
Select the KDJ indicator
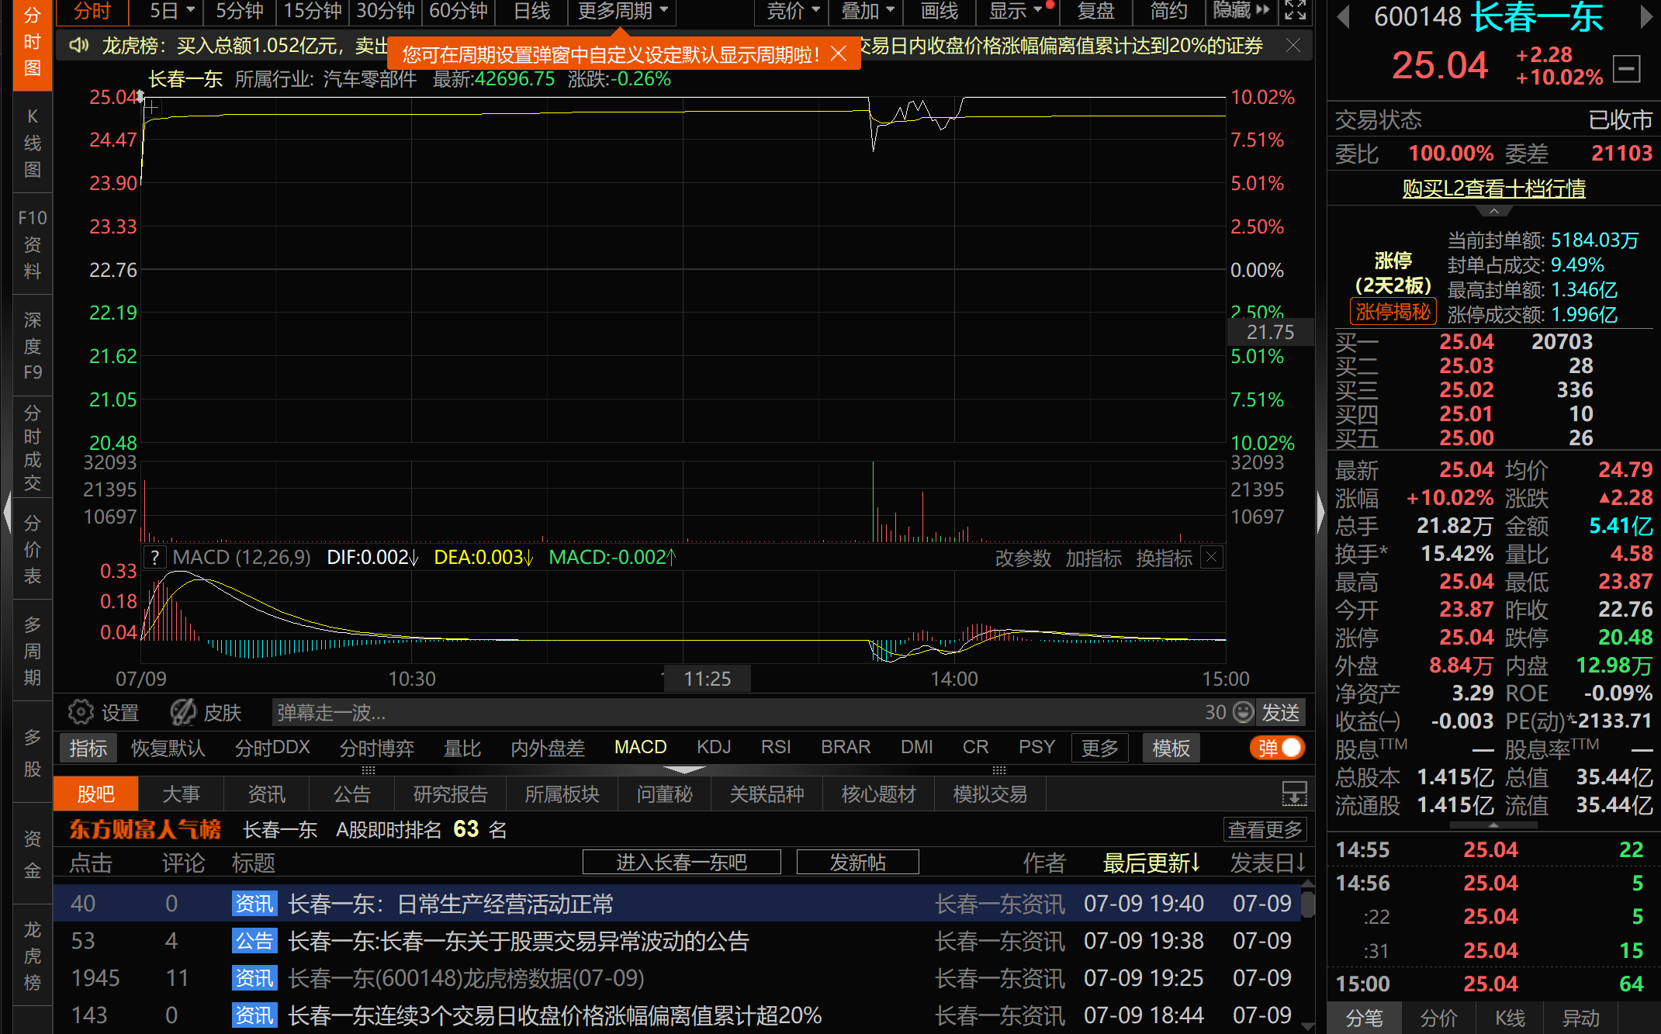714,747
